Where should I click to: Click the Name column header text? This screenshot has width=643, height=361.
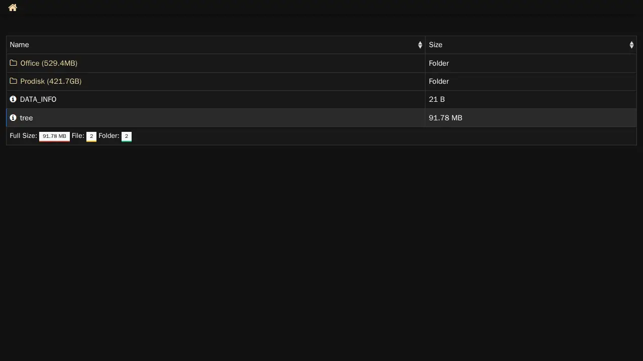coord(20,45)
